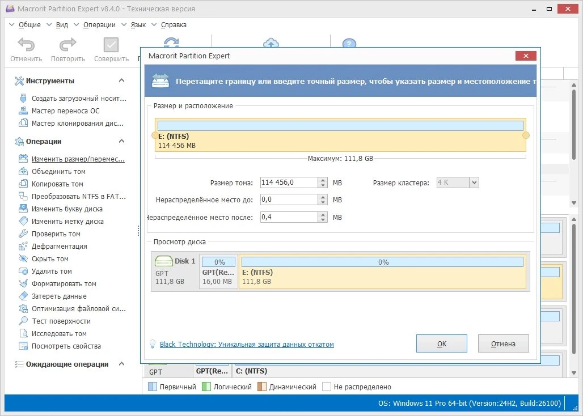Click the Изменить размер/переместить link text
583x416 pixels.
(x=78, y=159)
